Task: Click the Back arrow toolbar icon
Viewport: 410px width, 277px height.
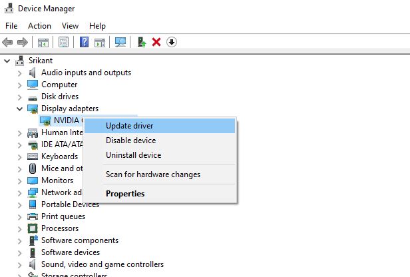Action: coord(8,42)
